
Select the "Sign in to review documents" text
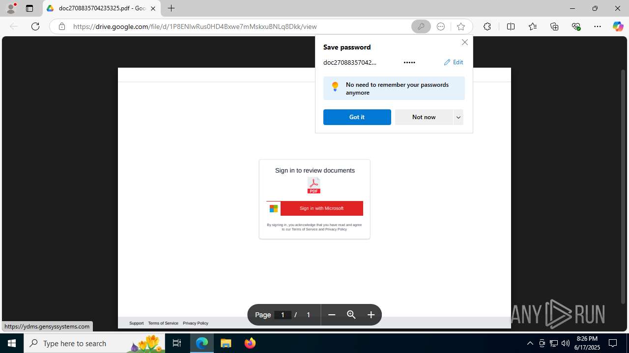click(x=315, y=171)
